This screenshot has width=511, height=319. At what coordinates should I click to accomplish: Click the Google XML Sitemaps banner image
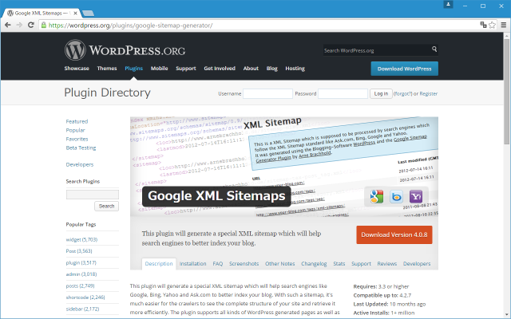(284, 167)
